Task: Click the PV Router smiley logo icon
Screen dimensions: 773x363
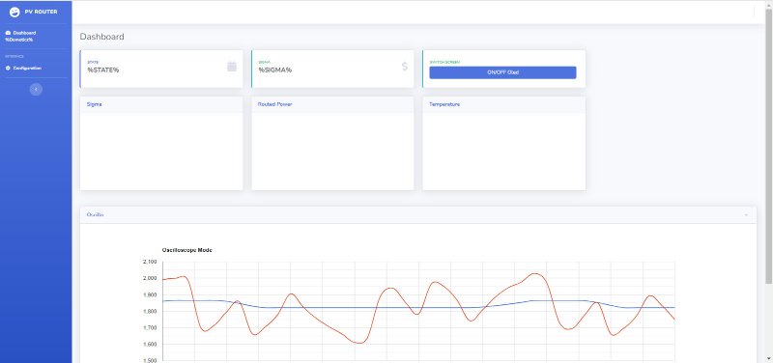Action: [14, 12]
